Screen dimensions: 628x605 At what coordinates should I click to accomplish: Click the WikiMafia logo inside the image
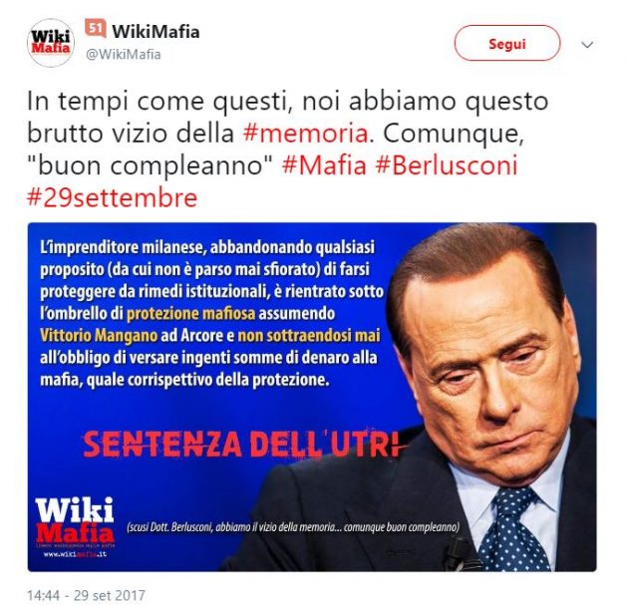[x=75, y=520]
